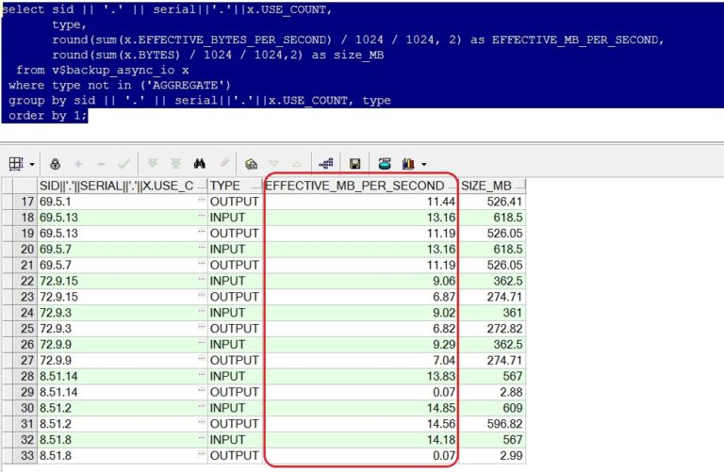
Task: Click the value 7.04 cell
Action: pyautogui.click(x=361, y=360)
